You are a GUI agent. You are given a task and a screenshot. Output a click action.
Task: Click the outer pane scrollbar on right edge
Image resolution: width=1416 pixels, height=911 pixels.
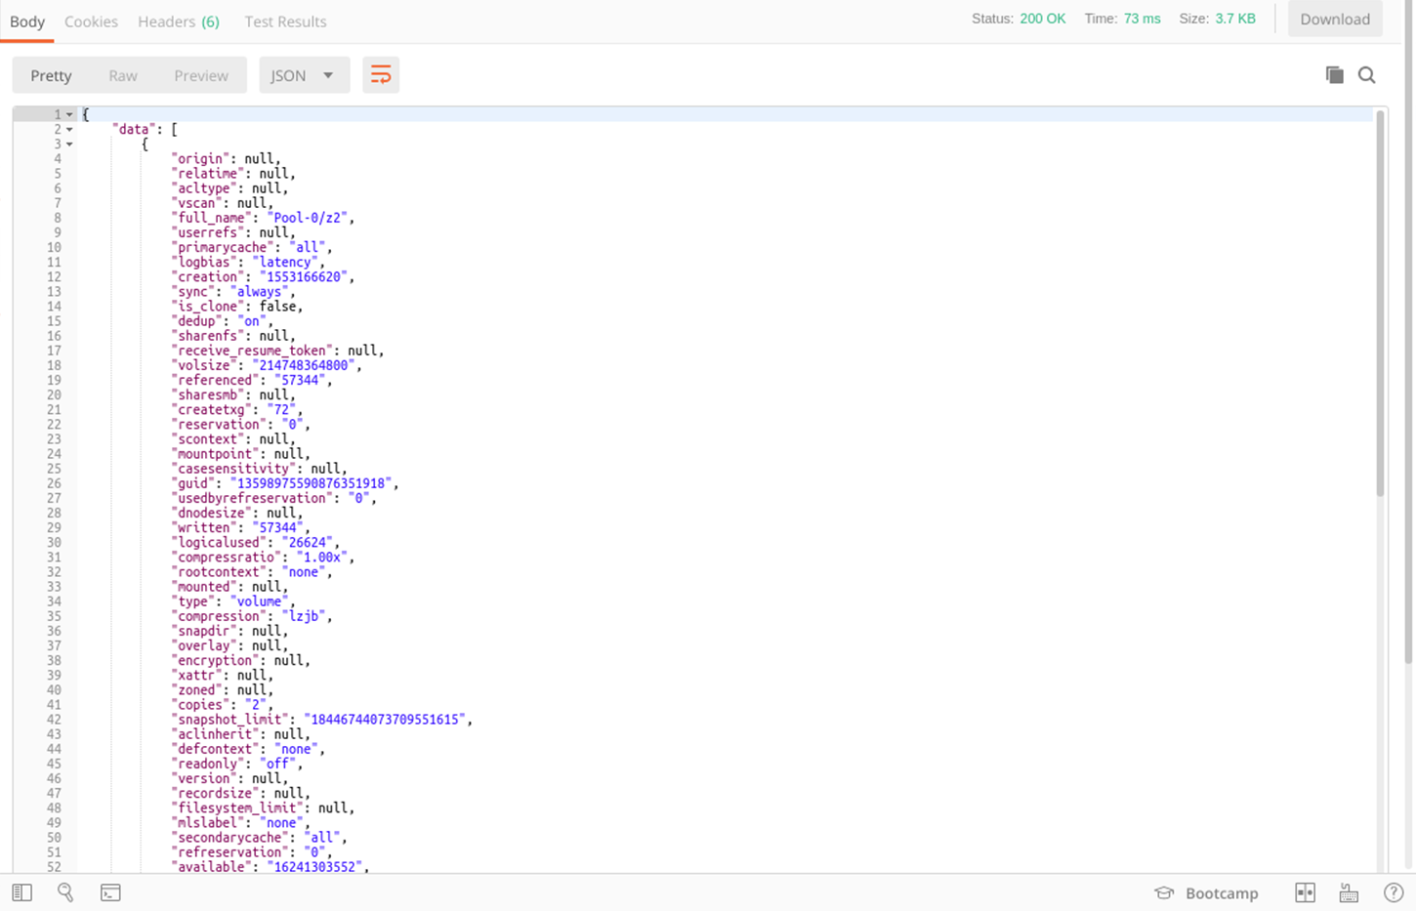(1409, 332)
